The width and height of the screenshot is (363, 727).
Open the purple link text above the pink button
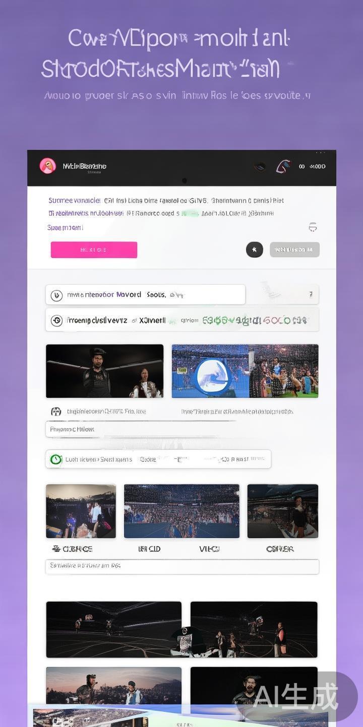pos(65,228)
